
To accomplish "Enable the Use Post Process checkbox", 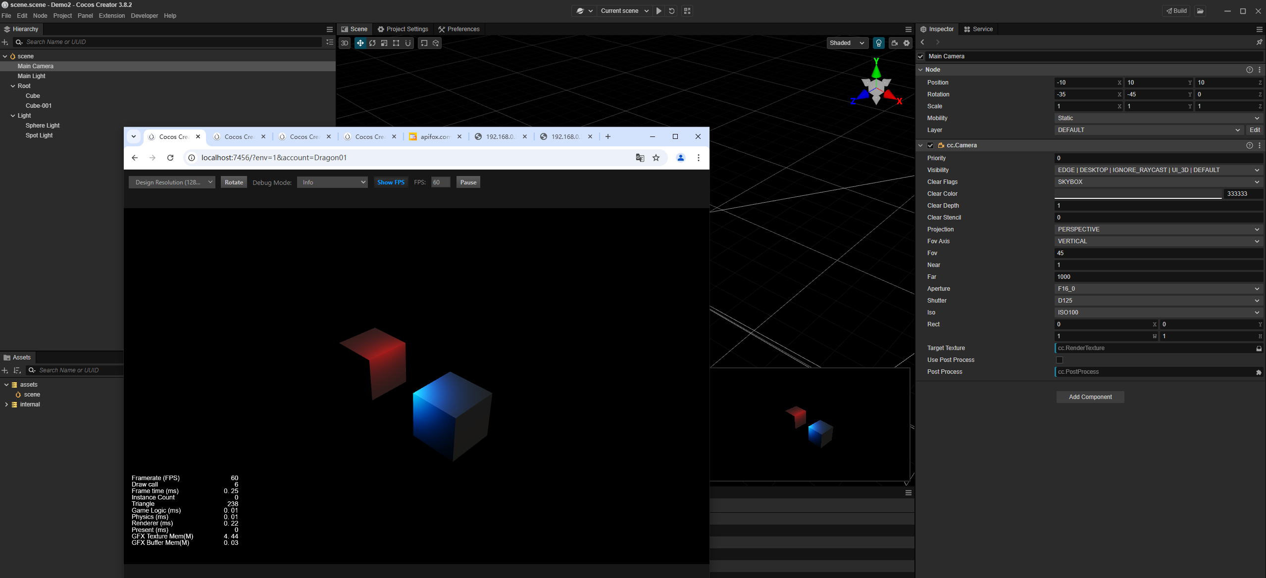I will pos(1060,360).
